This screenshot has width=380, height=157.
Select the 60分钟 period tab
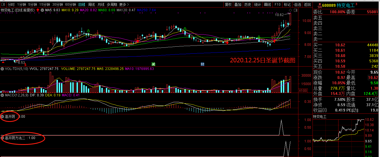[70, 4]
